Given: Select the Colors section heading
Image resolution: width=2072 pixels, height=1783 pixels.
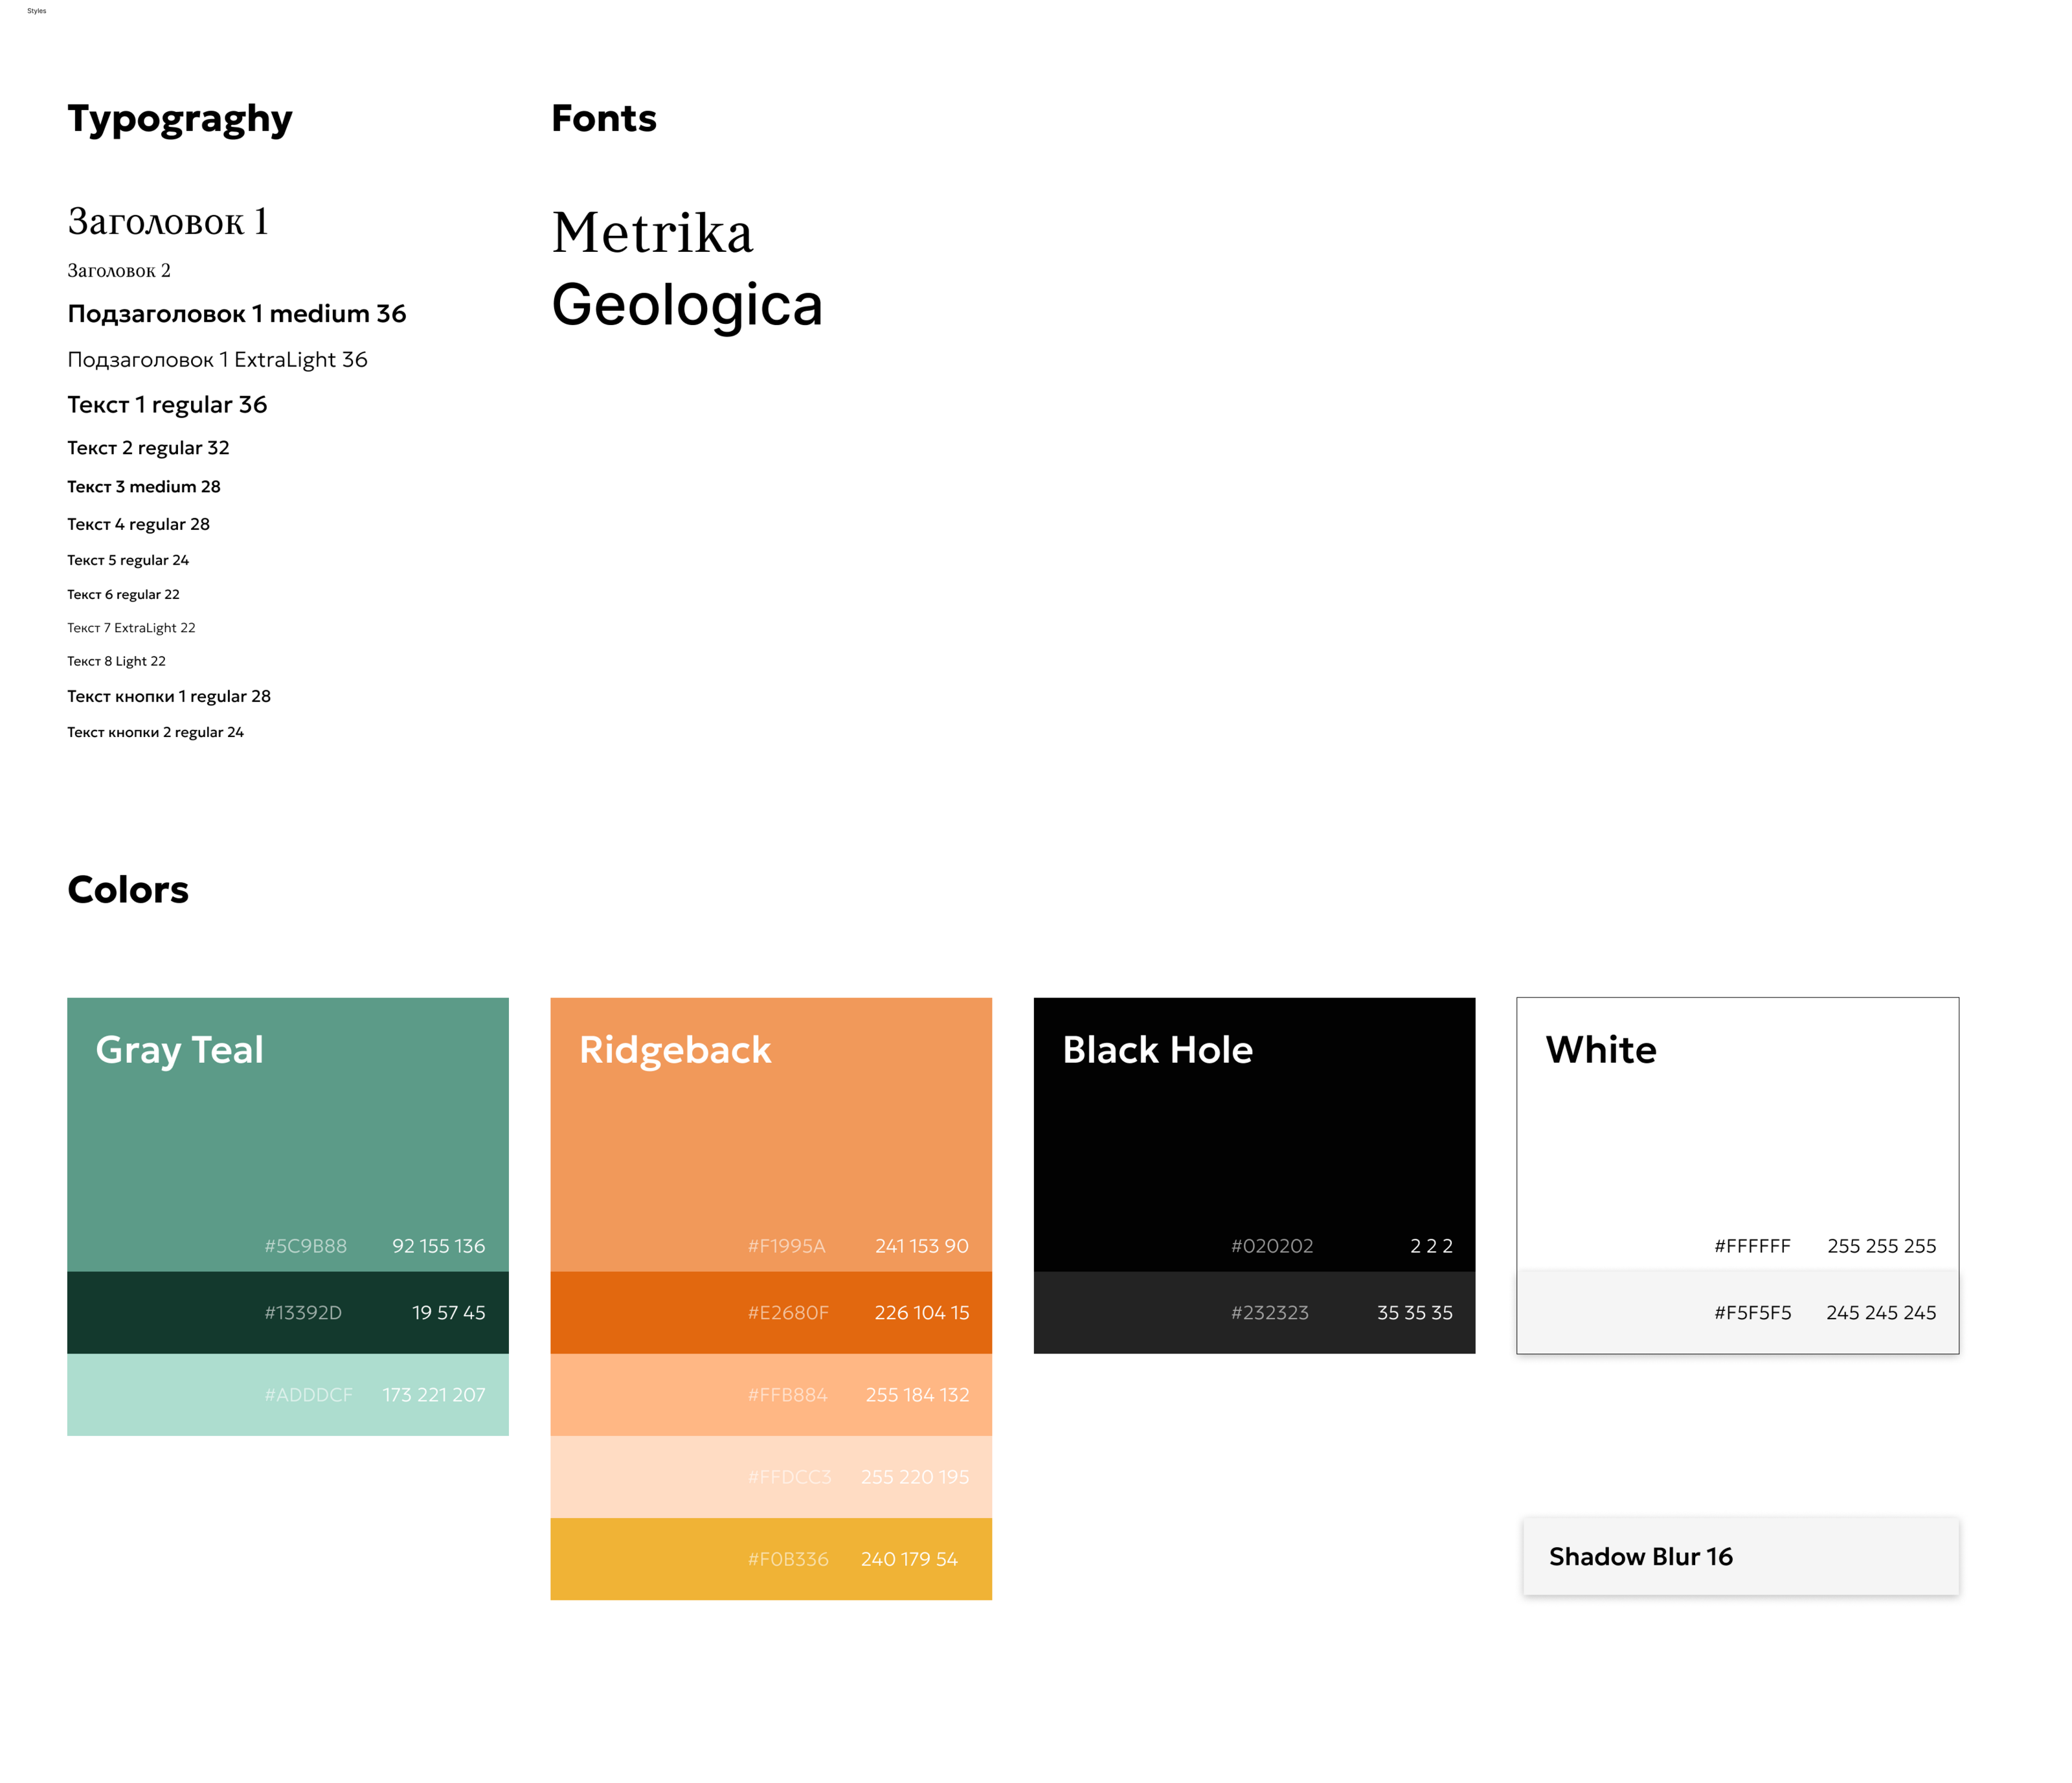Looking at the screenshot, I should (x=128, y=889).
